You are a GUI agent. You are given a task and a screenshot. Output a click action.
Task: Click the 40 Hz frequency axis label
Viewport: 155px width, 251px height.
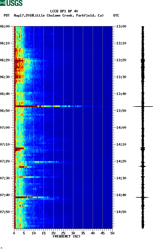(93, 233)
